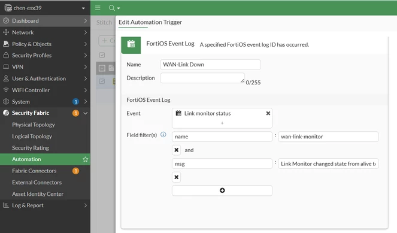Click the Security Fabric section header
Image resolution: width=397 pixels, height=233 pixels.
pyautogui.click(x=45, y=113)
